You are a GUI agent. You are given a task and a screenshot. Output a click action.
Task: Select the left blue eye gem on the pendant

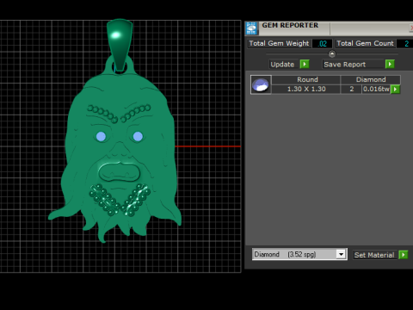coord(101,137)
